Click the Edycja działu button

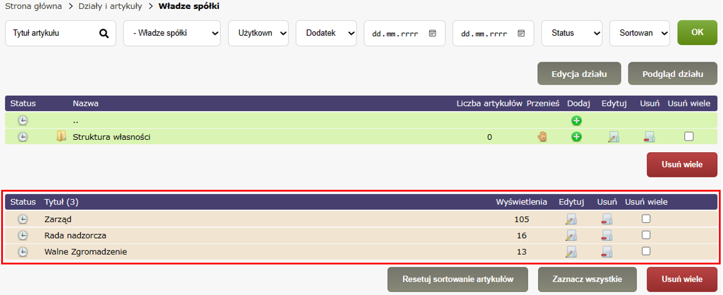pos(579,74)
